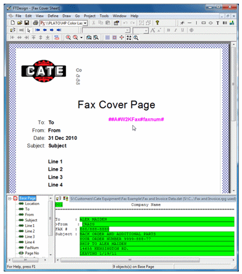Select Line 4 item in object tree

(x=30, y=242)
